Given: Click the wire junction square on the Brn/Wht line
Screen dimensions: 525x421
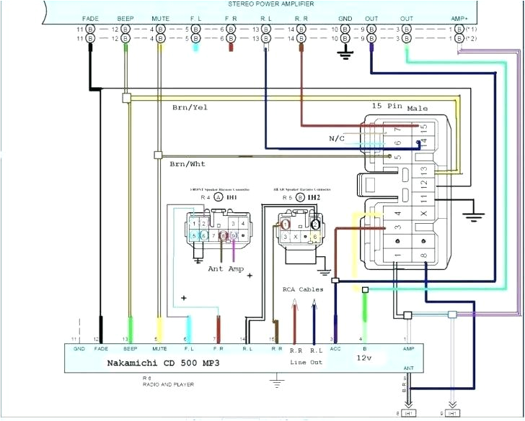Looking at the screenshot, I should coord(158,155).
